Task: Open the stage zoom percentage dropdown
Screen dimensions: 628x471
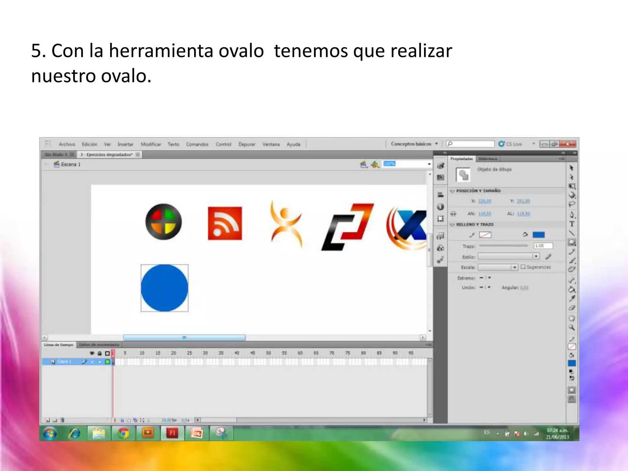Action: tap(429, 164)
